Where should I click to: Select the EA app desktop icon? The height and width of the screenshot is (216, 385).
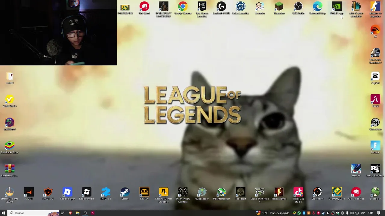click(x=375, y=31)
